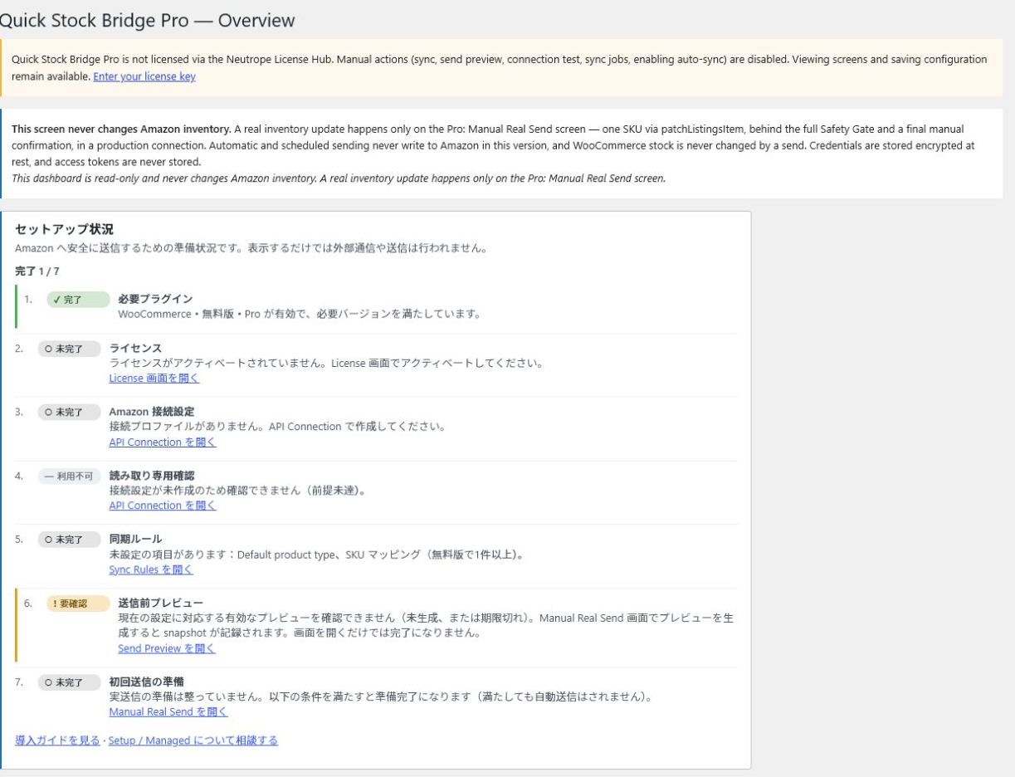This screenshot has width=1015, height=777.
Task: Click the 未完了 badge beside ライセンス
Action: [69, 349]
